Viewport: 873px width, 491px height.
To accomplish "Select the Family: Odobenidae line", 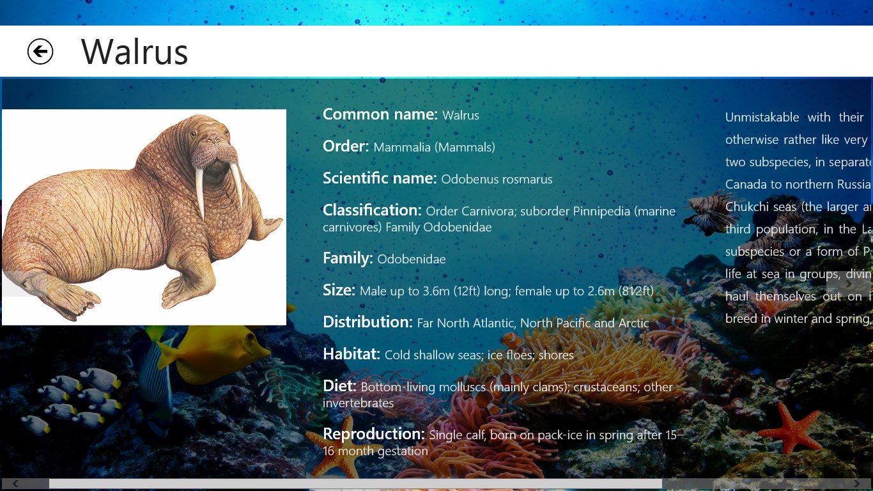I will pyautogui.click(x=384, y=258).
